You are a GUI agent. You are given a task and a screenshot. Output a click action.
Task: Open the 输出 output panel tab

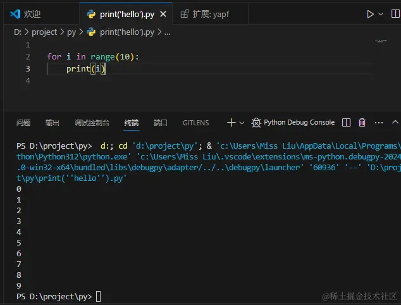[x=52, y=123]
